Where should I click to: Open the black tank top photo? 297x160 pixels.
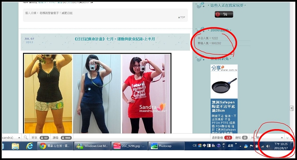(48, 94)
